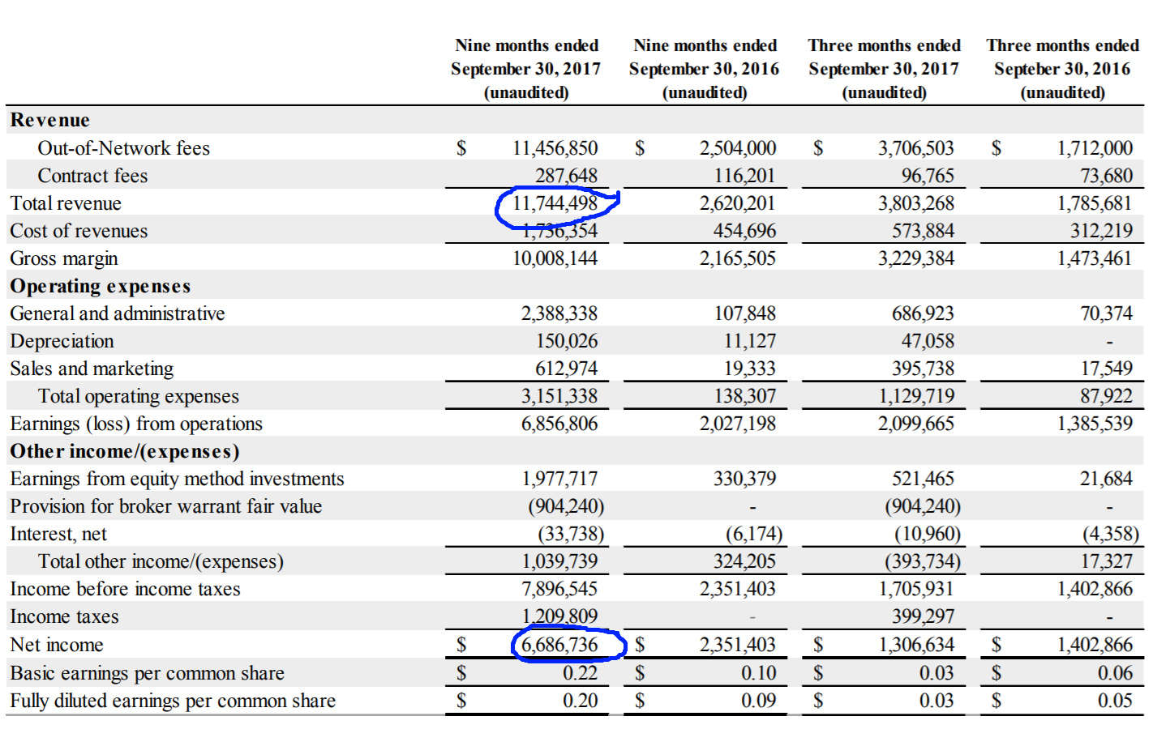Screen dimensions: 1153x729
Task: Select Earnings from operations value 6,856,806
Action: click(x=559, y=424)
